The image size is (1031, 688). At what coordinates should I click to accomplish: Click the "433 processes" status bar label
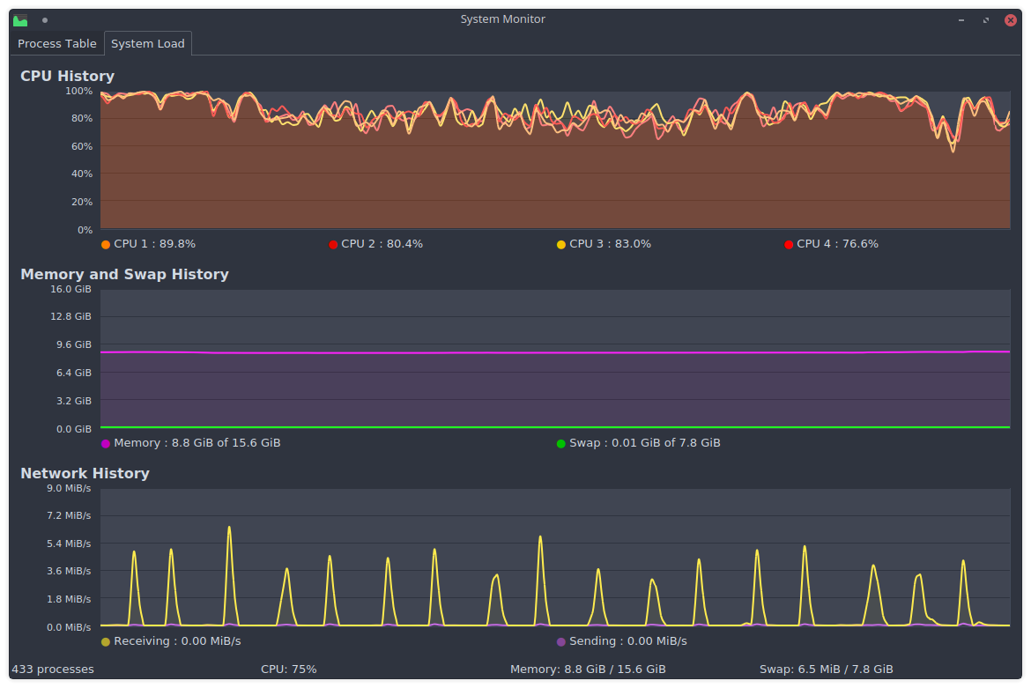tap(53, 670)
